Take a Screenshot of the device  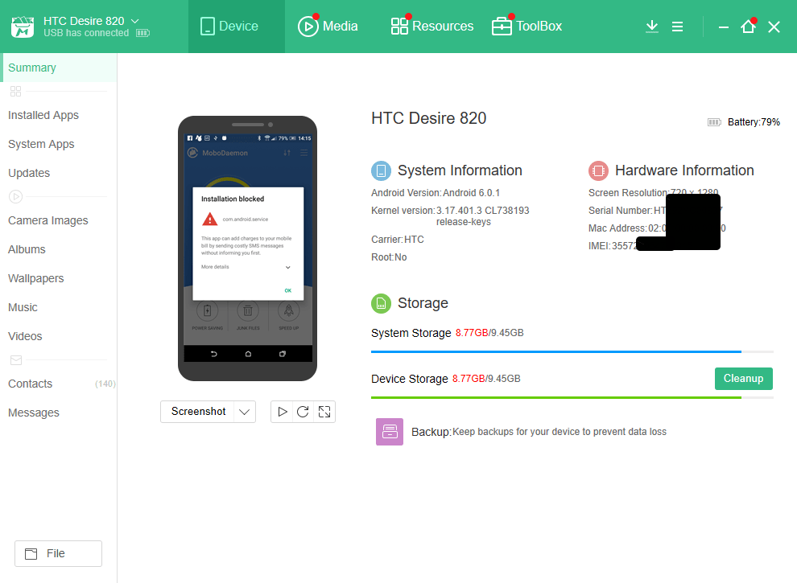[x=198, y=412]
